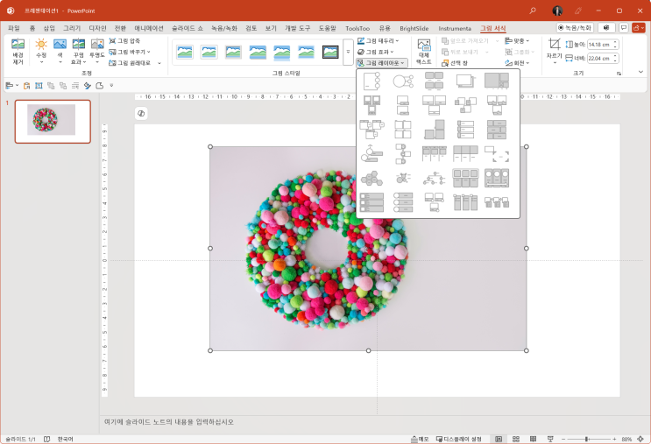The width and height of the screenshot is (651, 444).
Task: Choose the hexagon cluster picture layout
Action: click(x=371, y=179)
